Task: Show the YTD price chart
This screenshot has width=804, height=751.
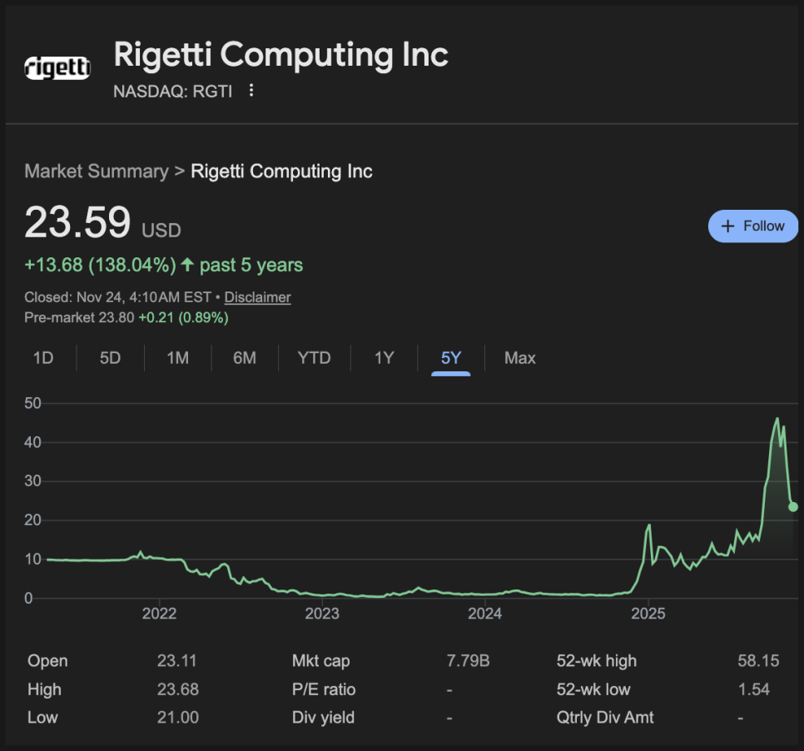Action: [314, 358]
